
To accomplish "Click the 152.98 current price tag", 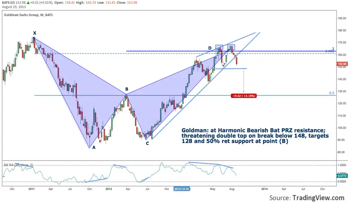I will tap(342, 64).
